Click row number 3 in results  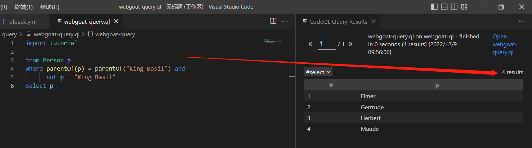tap(309, 118)
